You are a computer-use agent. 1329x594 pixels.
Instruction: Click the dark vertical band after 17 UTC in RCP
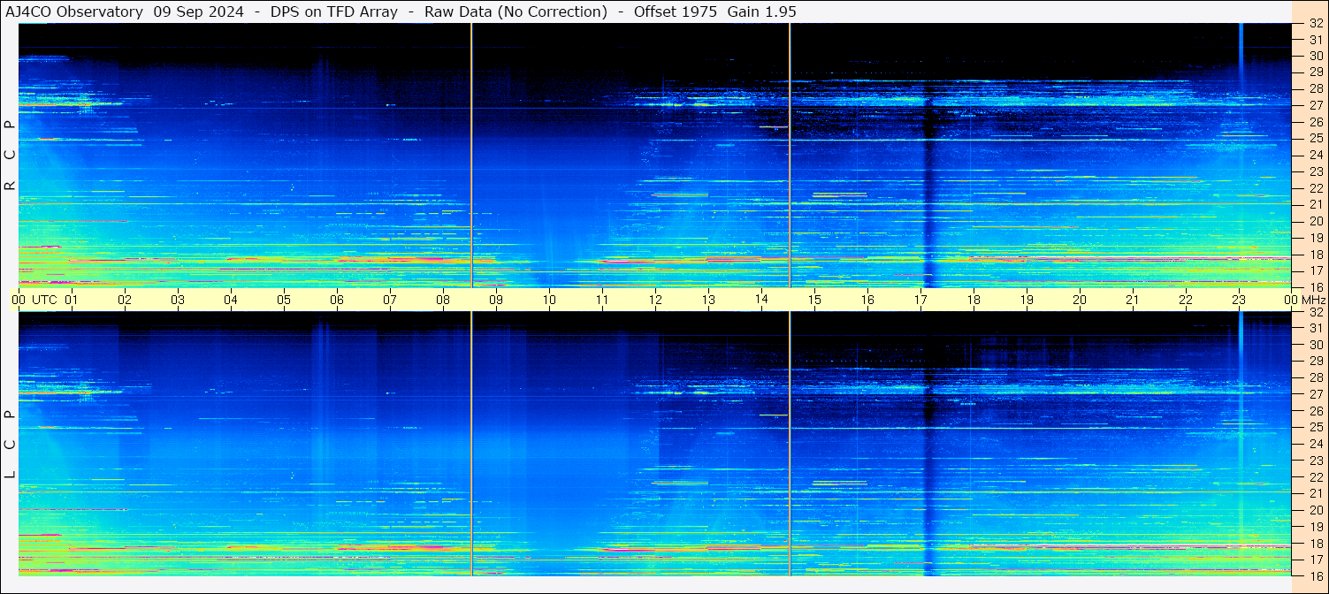tap(928, 177)
